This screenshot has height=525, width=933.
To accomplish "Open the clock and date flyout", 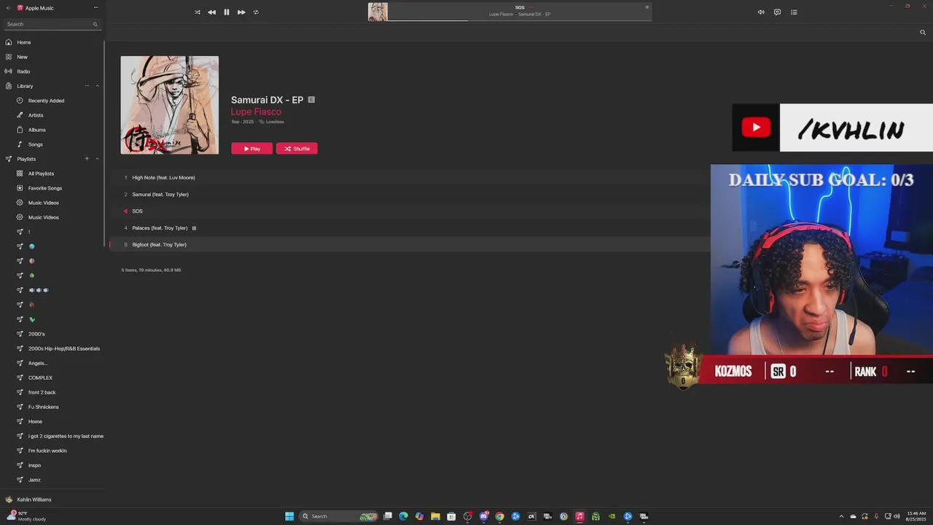I will pos(916,516).
